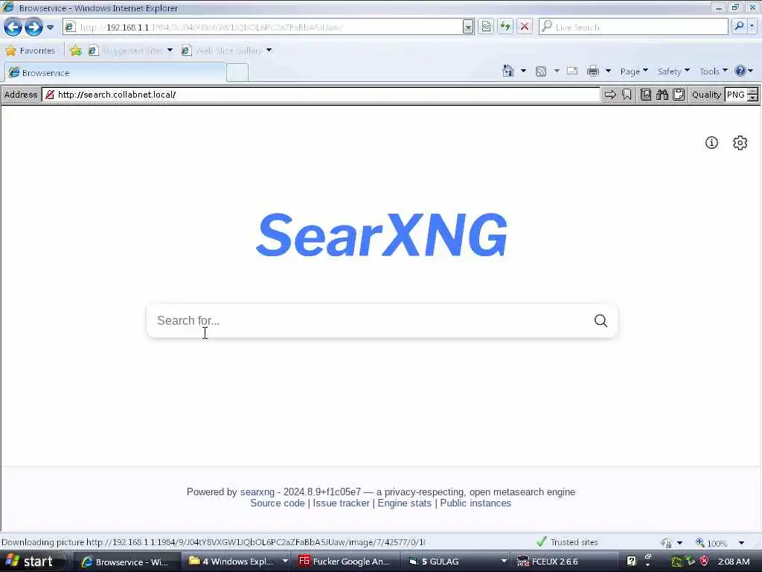
Task: Click into the Live Search box
Action: (634, 27)
